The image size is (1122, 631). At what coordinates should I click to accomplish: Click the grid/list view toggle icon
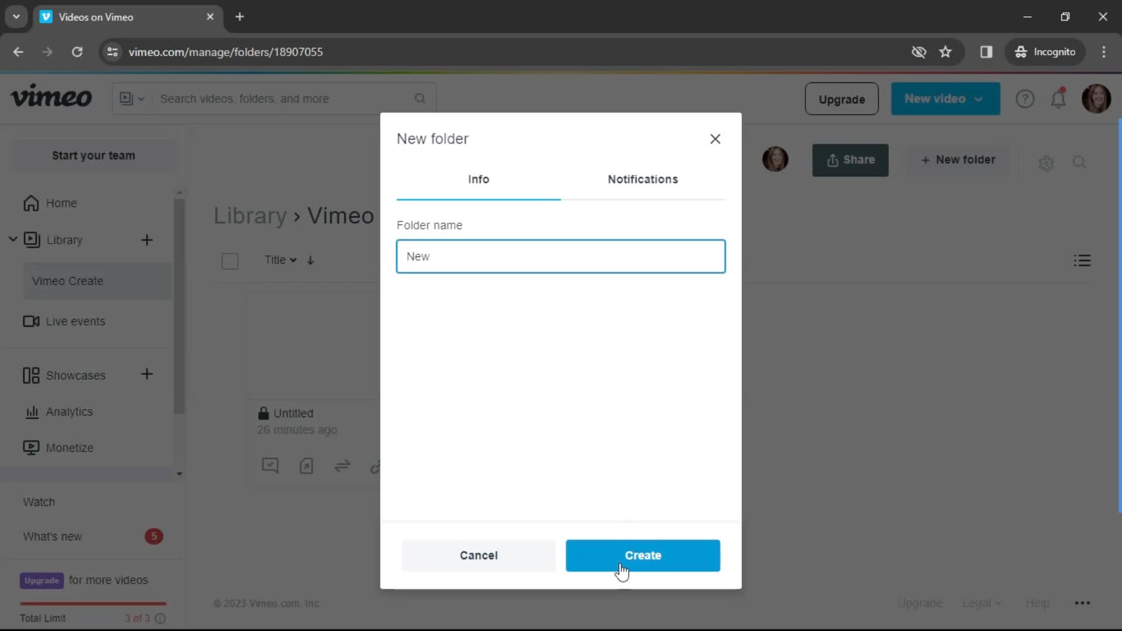[x=1083, y=261]
